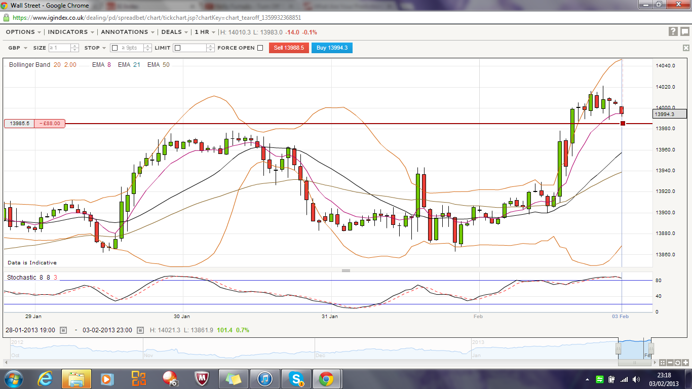This screenshot has width=692, height=389.
Task: Open the Deals menu
Action: (x=175, y=32)
